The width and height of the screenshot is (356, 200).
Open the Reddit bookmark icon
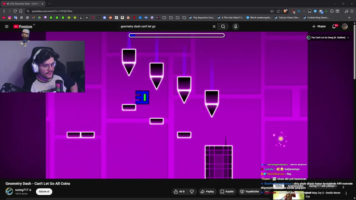click(110, 17)
